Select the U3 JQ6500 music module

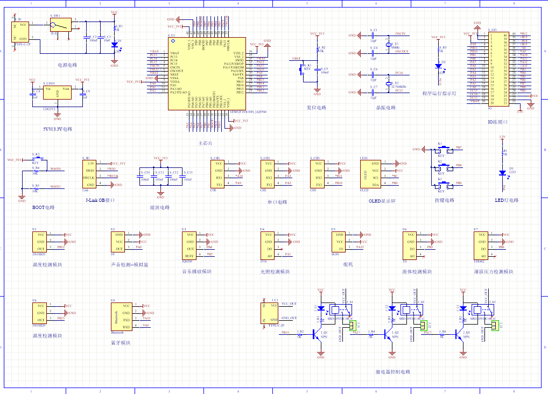point(189,245)
